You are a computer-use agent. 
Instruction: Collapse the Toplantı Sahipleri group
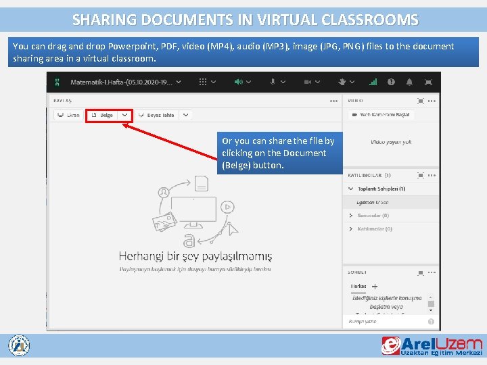pyautogui.click(x=351, y=189)
